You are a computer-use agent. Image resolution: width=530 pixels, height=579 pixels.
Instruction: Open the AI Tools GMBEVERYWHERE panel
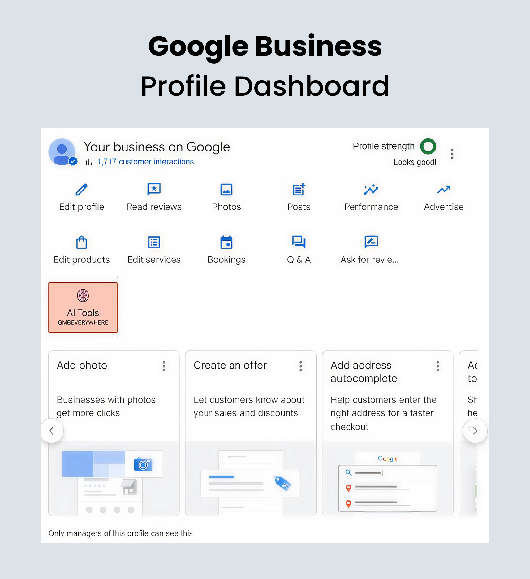(83, 307)
